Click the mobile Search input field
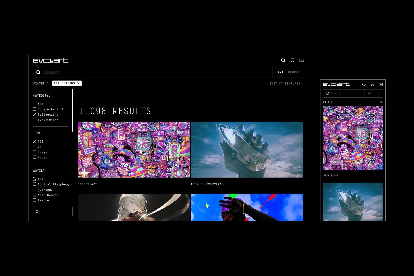The height and width of the screenshot is (276, 414). (344, 94)
